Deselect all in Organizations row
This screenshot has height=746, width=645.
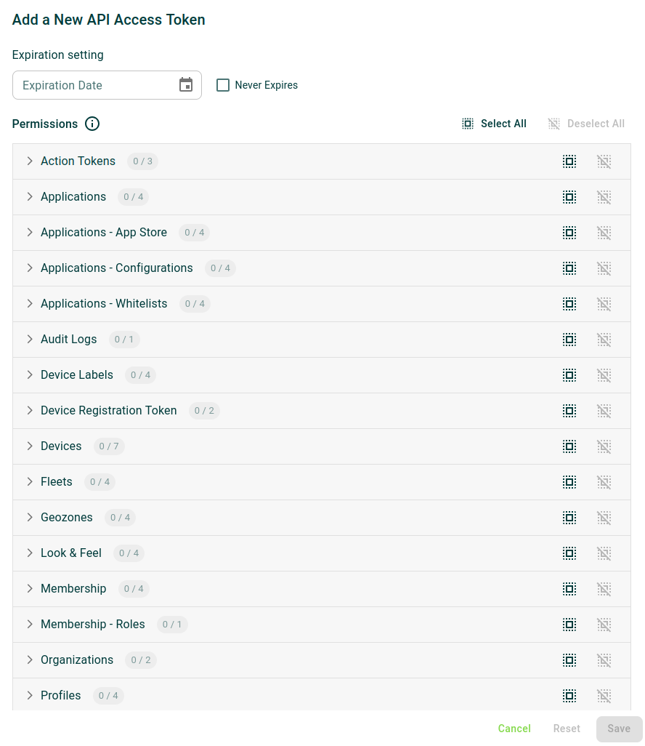click(604, 660)
